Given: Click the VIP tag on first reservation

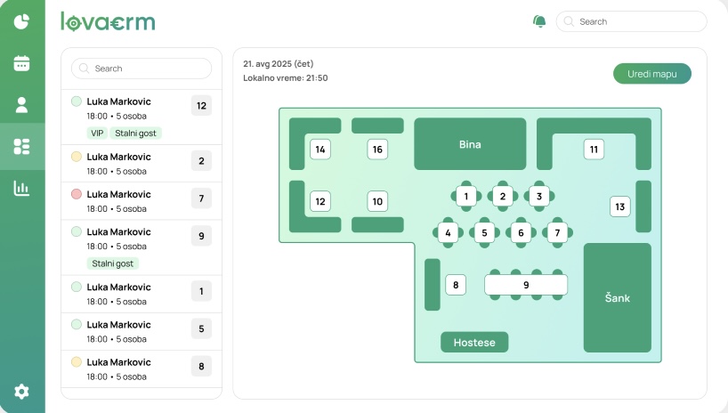Looking at the screenshot, I should click(x=97, y=134).
